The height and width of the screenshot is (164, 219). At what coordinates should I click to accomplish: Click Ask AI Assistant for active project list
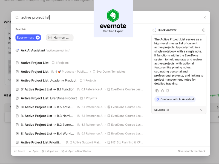pyautogui.click(x=33, y=50)
